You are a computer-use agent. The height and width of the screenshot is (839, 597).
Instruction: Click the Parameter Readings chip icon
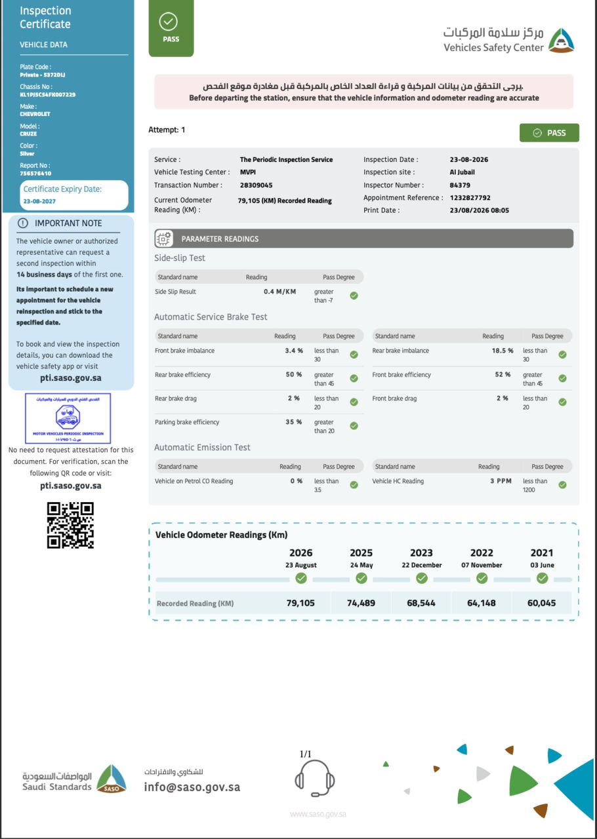click(164, 239)
